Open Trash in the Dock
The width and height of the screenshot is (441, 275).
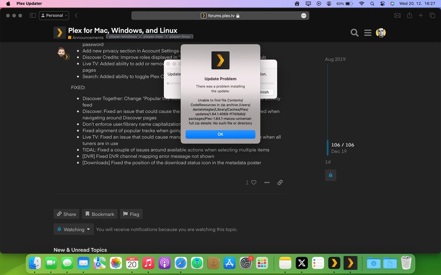pyautogui.click(x=406, y=263)
